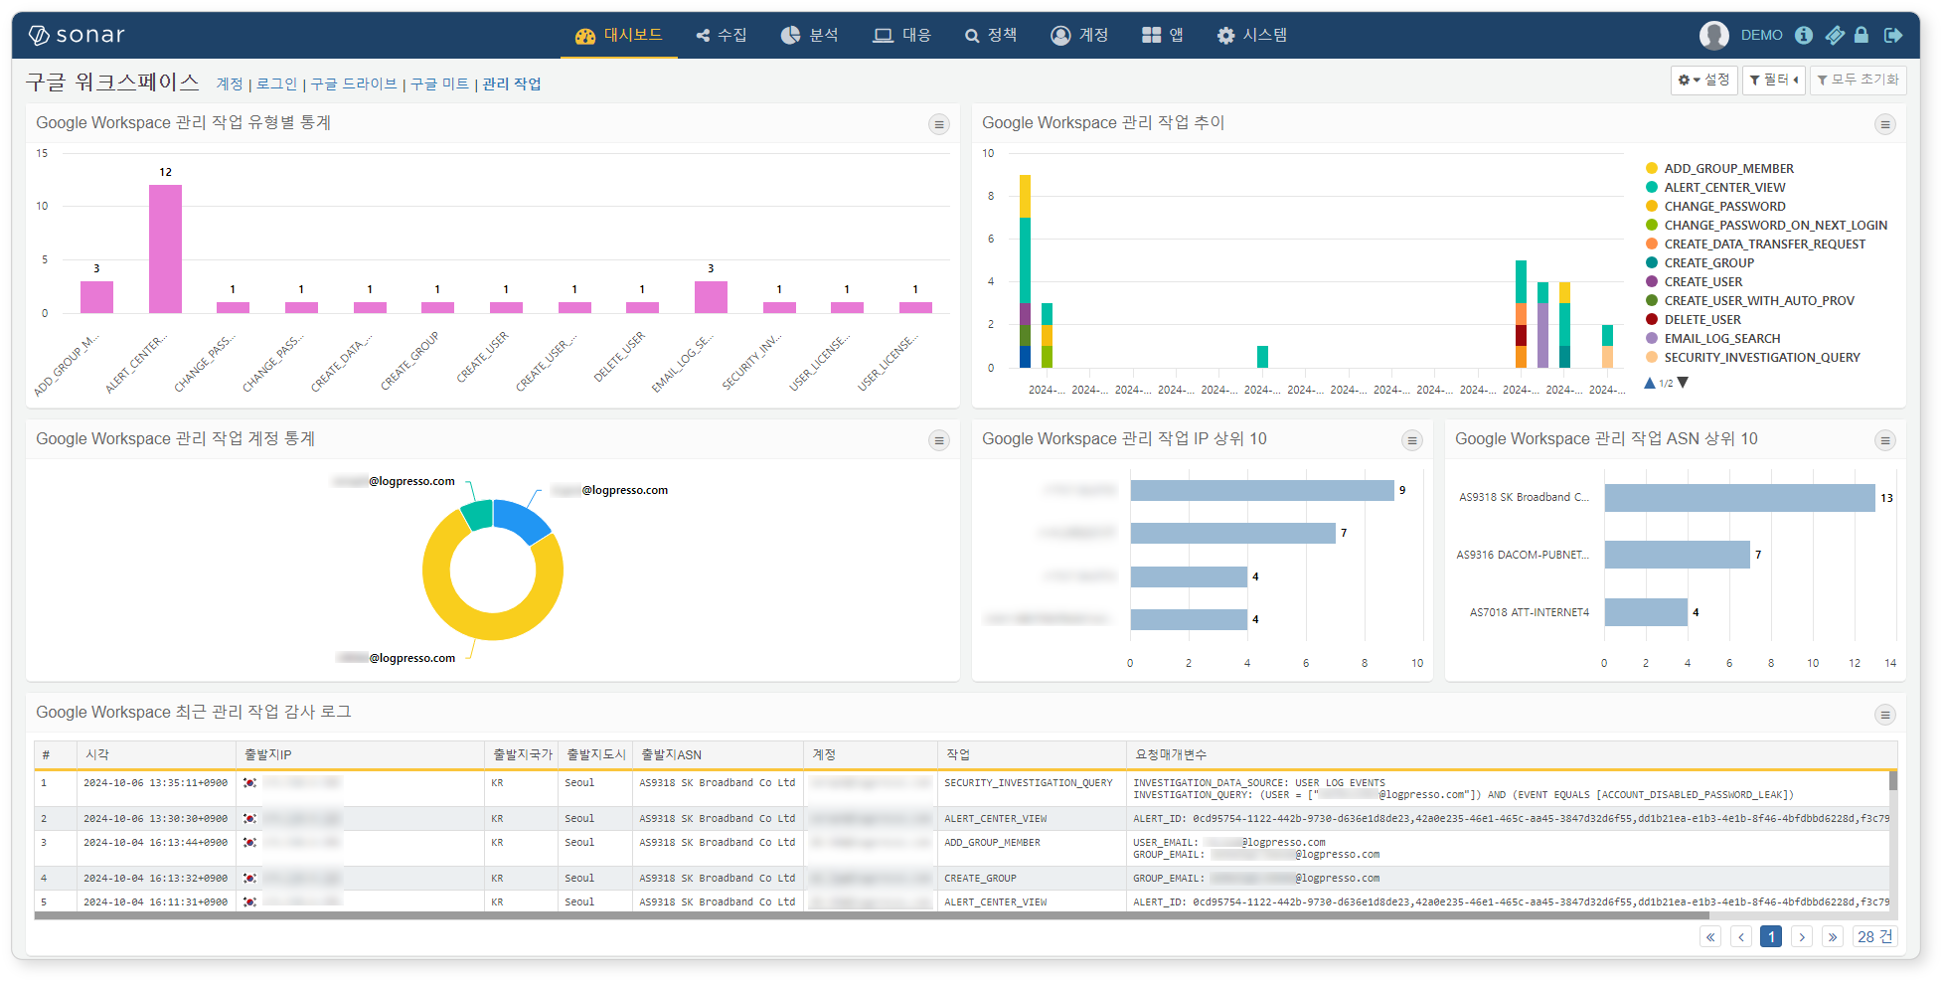1943x982 pixels.
Task: Toggle CREATE_USER legend series
Action: point(1694,282)
